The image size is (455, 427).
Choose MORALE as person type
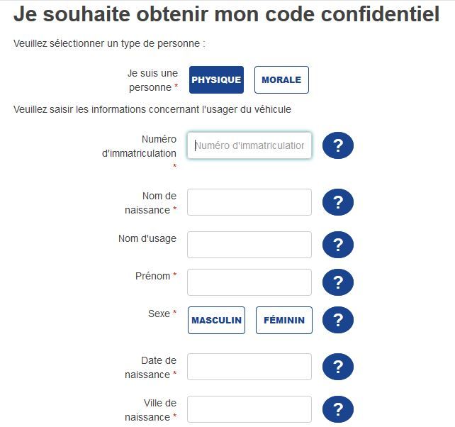coord(281,80)
